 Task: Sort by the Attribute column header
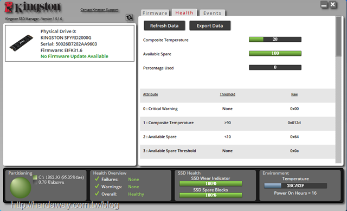[x=151, y=94]
